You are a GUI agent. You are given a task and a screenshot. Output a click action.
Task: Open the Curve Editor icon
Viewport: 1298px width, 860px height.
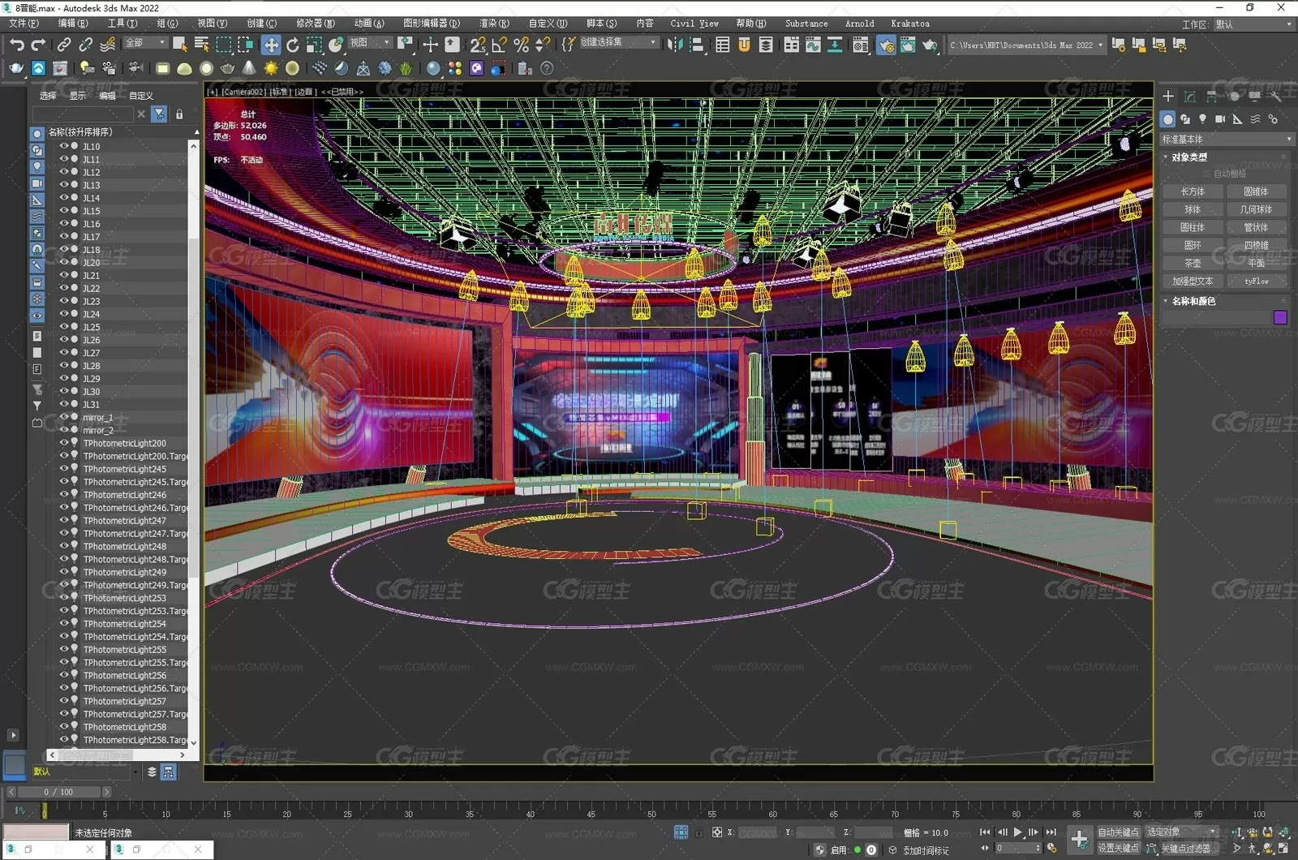(x=813, y=45)
